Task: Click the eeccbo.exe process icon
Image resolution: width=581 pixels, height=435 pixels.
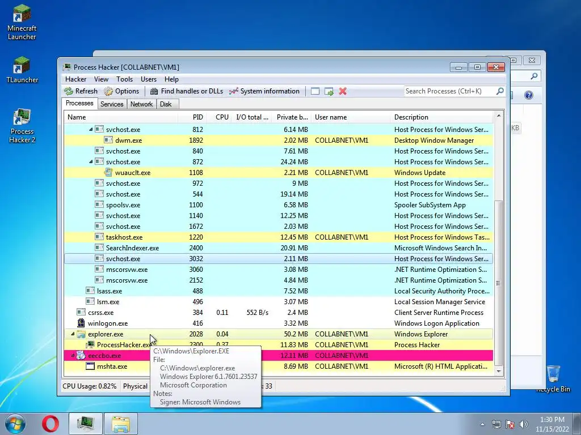Action: (x=81, y=356)
